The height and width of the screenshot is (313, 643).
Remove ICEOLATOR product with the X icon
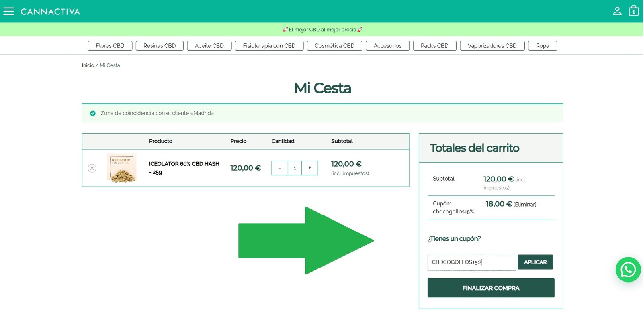(92, 168)
